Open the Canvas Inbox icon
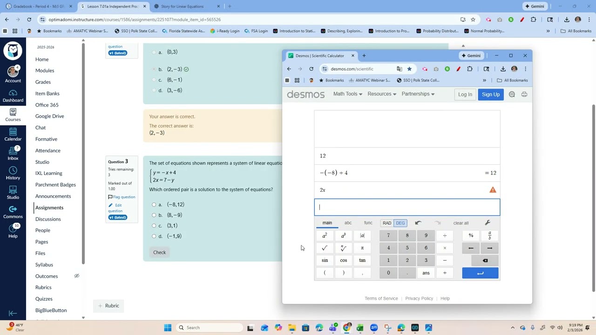 pos(13,154)
